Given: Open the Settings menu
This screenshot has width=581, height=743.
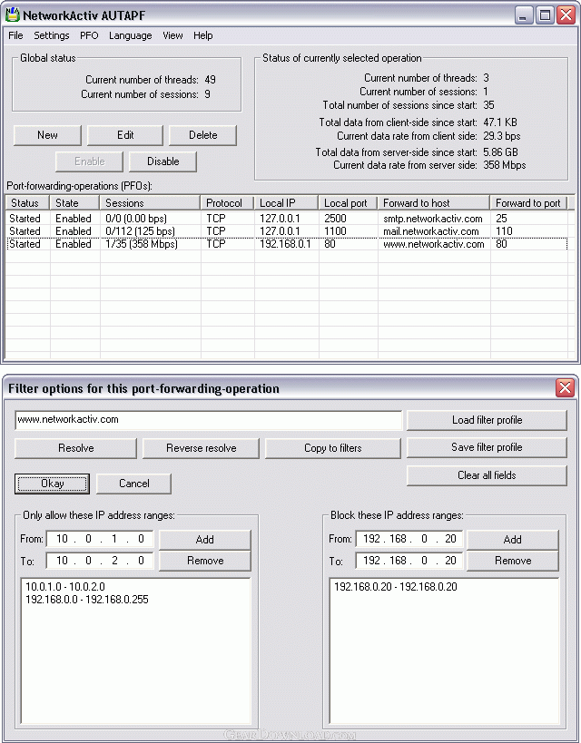Looking at the screenshot, I should (x=51, y=35).
